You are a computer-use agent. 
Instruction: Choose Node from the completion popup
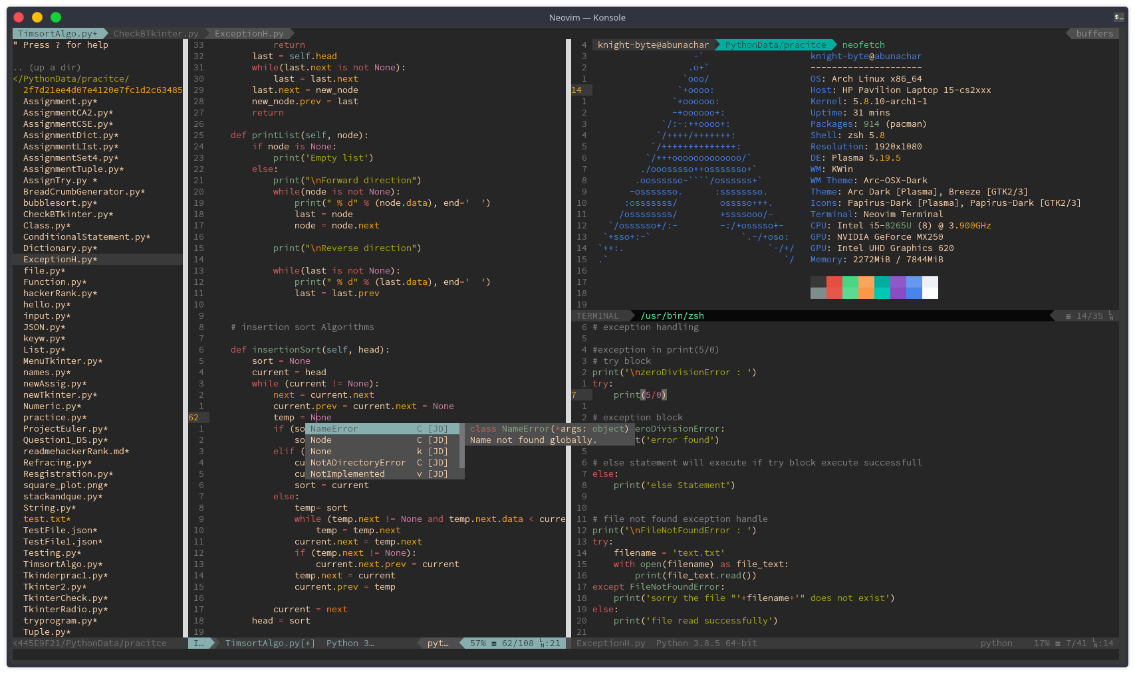tap(382, 440)
